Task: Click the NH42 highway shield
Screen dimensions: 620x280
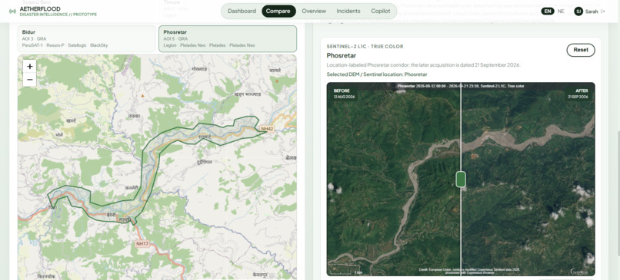Action: pyautogui.click(x=267, y=129)
